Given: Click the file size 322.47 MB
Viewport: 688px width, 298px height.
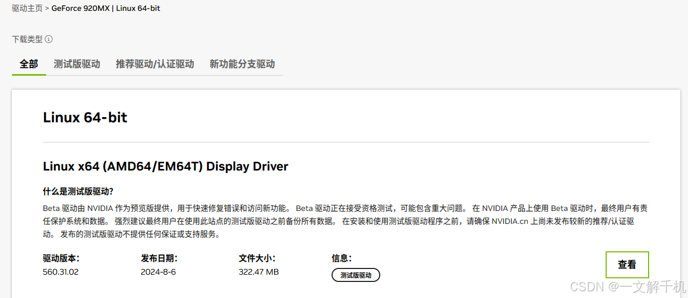Looking at the screenshot, I should point(259,272).
